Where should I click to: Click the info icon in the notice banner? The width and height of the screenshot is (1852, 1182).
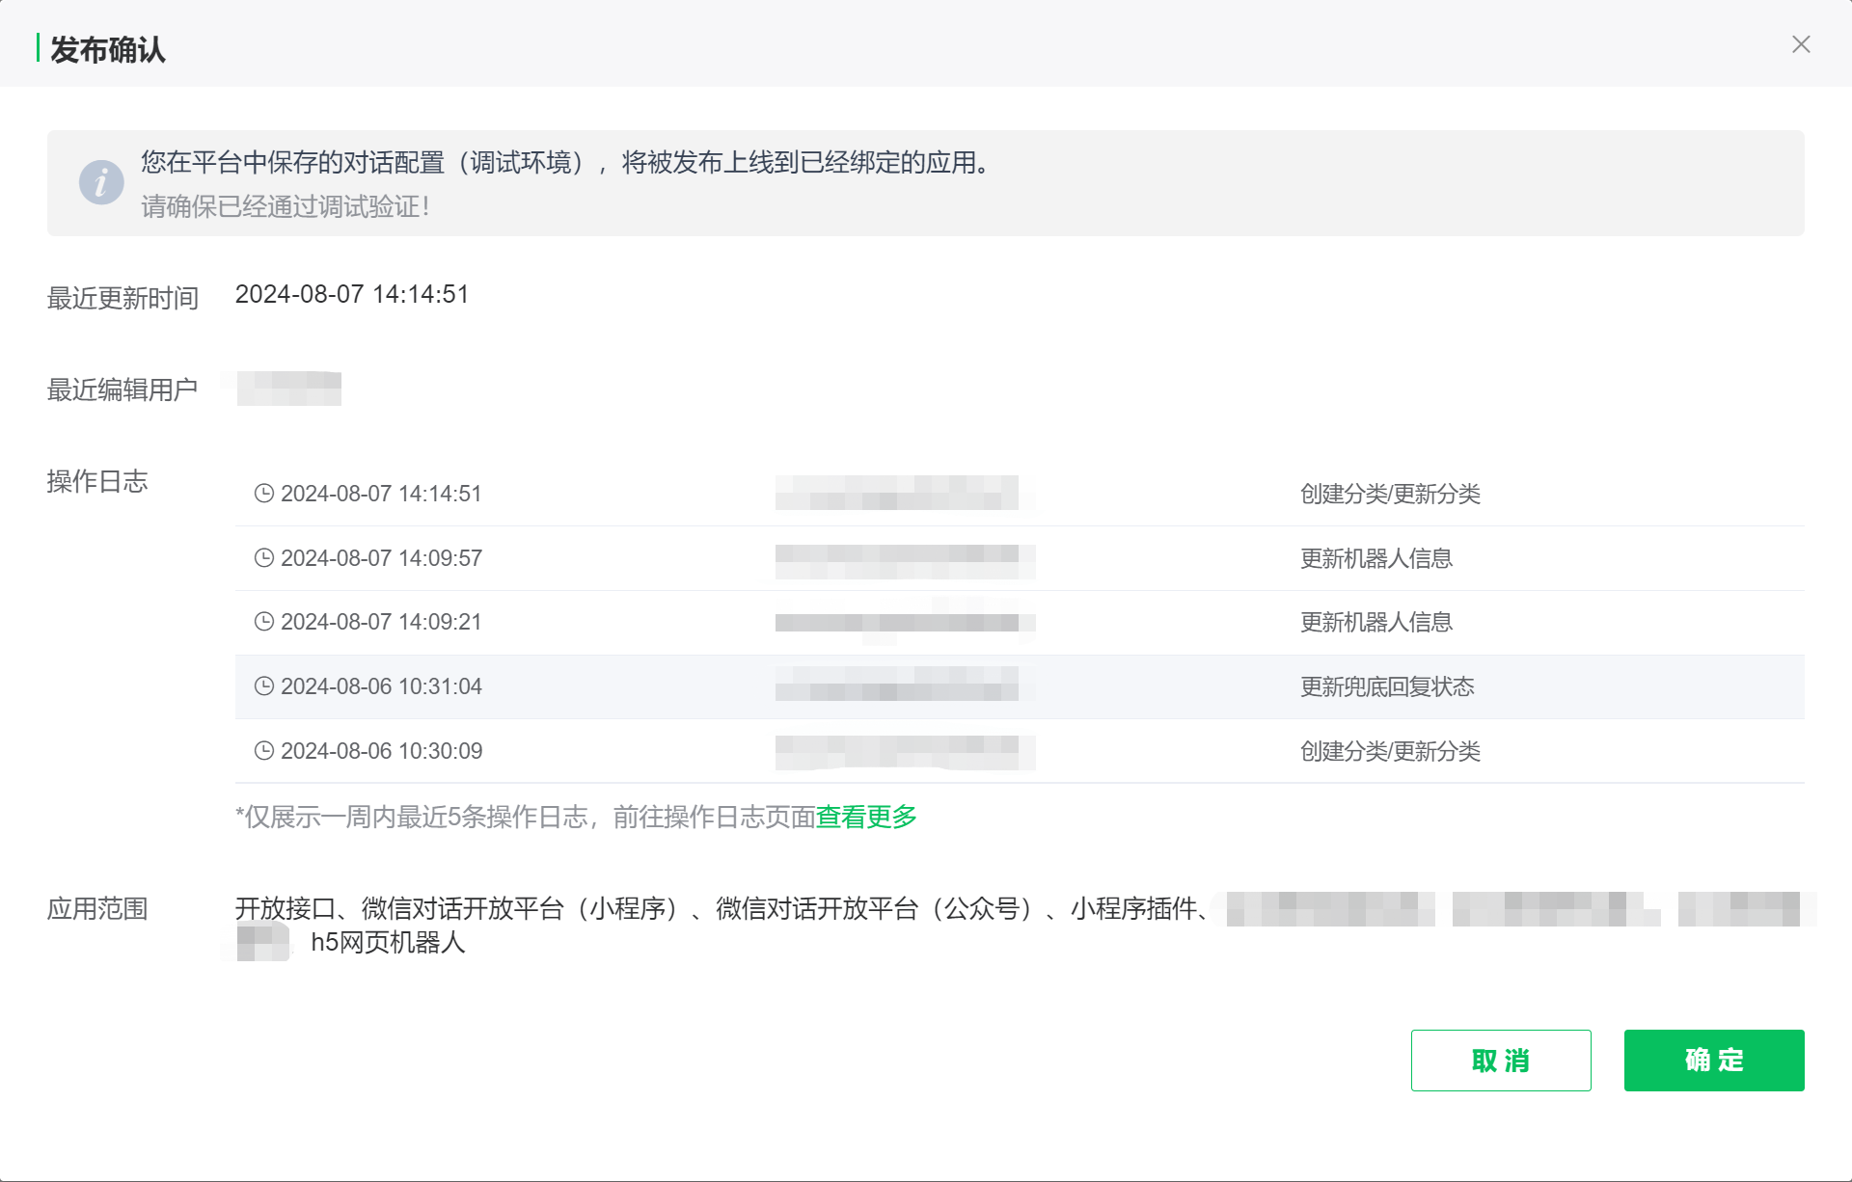pyautogui.click(x=101, y=182)
